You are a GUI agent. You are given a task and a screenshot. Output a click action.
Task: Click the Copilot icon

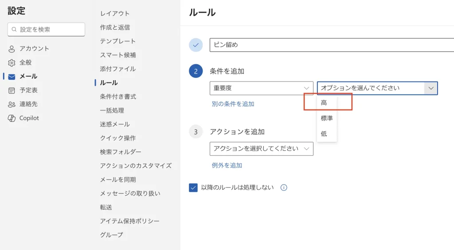point(12,118)
